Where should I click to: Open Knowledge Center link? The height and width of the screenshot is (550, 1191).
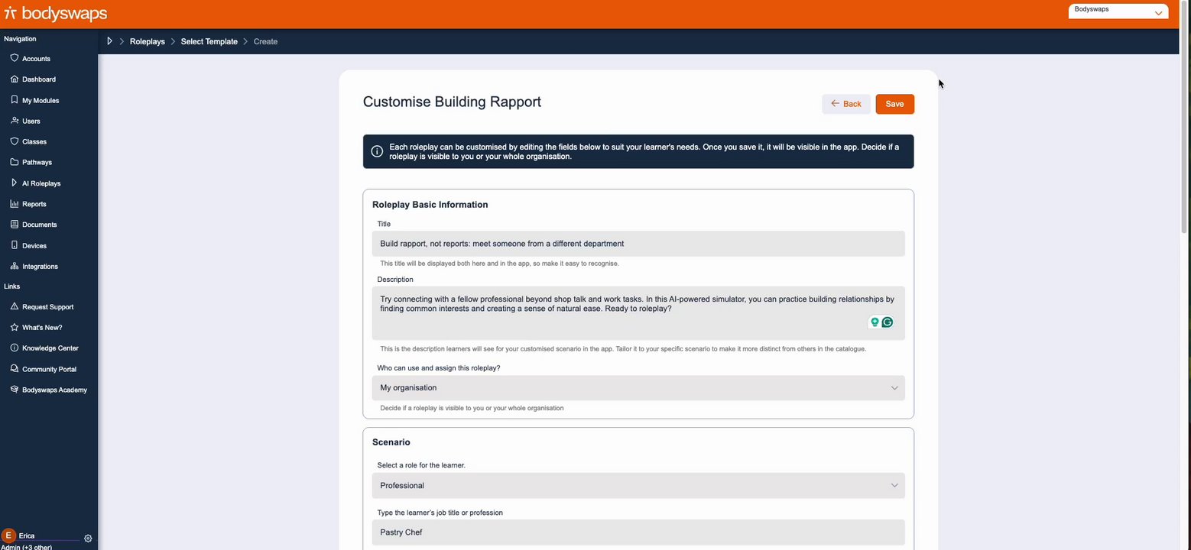(x=49, y=348)
